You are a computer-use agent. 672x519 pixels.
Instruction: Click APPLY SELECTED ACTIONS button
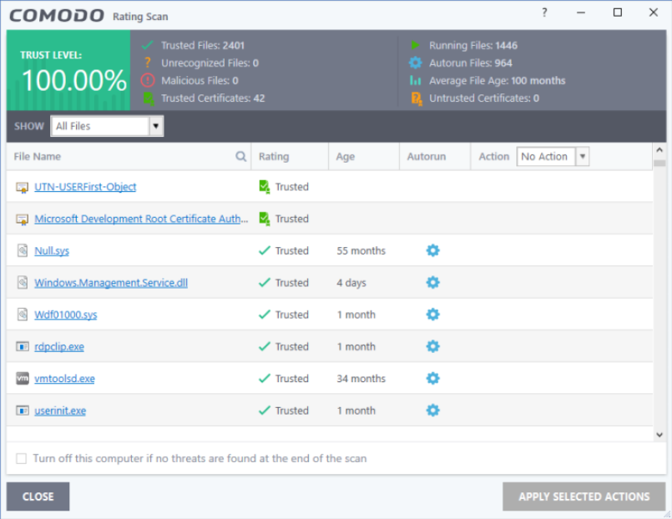click(584, 496)
